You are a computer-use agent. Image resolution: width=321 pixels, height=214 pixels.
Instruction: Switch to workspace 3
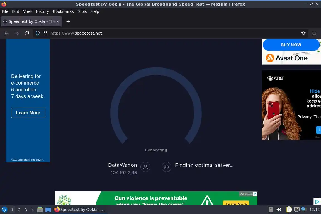pyautogui.click(x=26, y=210)
